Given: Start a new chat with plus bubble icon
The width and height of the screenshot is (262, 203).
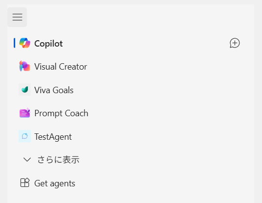Looking at the screenshot, I should click(x=235, y=43).
